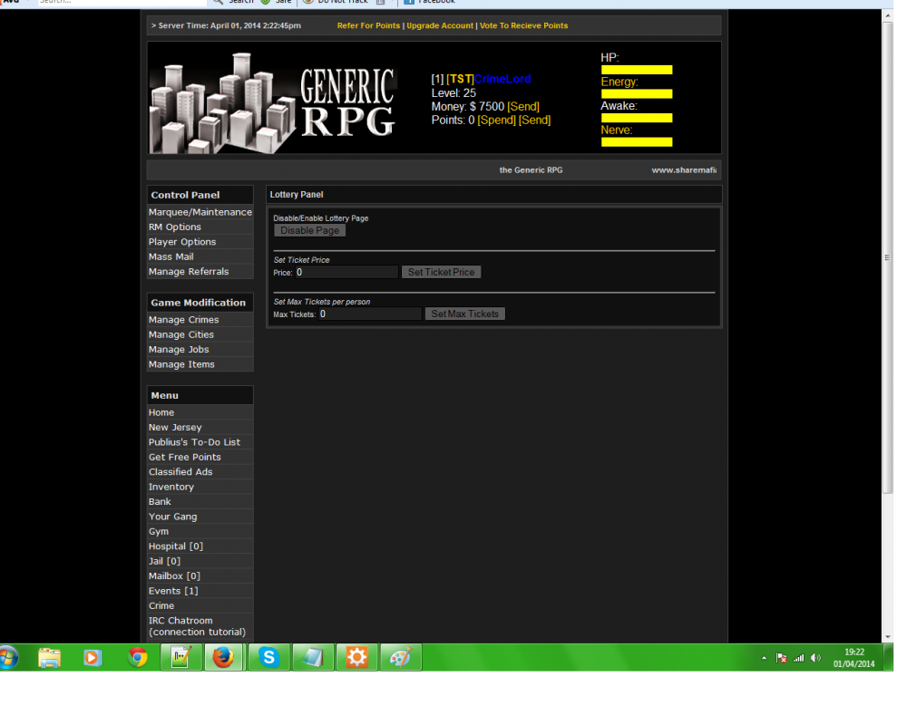The image size is (907, 725).
Task: Select Marquee/Maintenance in Control Panel
Action: (x=200, y=212)
